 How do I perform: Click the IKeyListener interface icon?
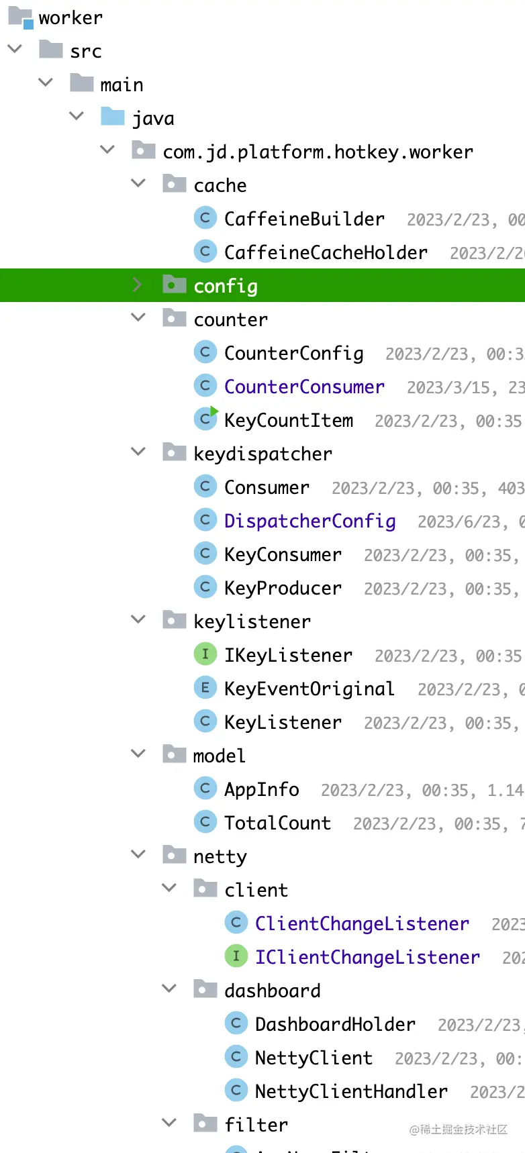pos(205,654)
